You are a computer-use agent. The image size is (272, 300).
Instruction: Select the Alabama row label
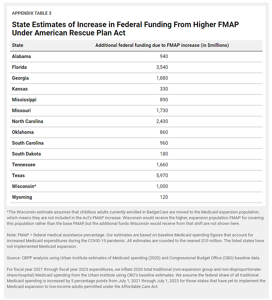click(x=21, y=56)
